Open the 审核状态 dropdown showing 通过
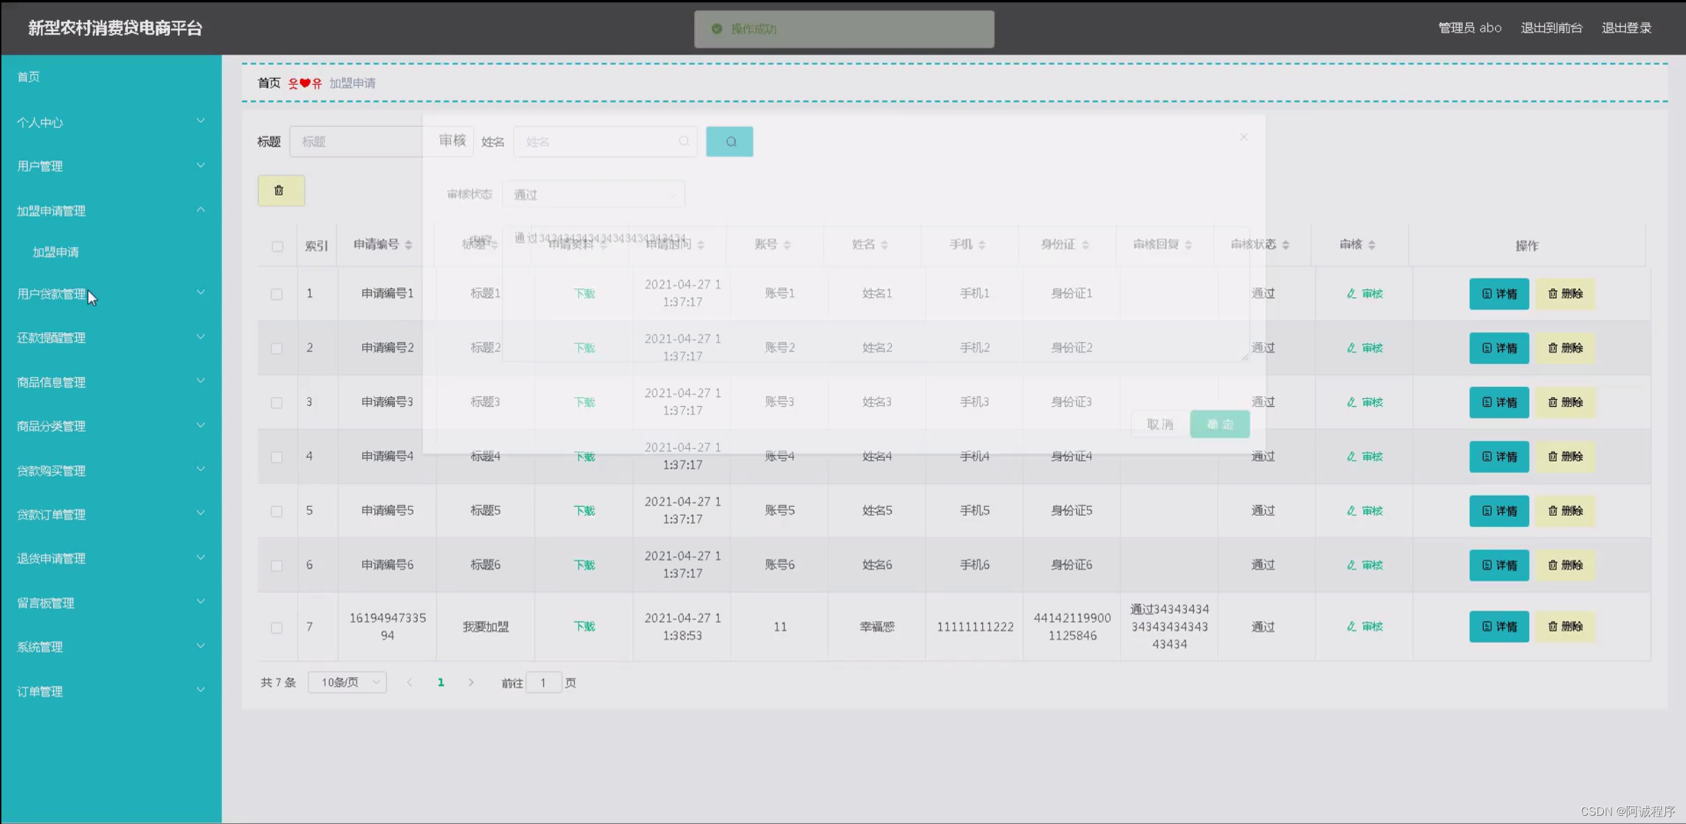 click(x=593, y=194)
